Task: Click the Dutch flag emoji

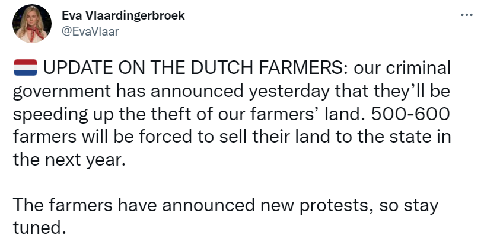Action: point(25,67)
